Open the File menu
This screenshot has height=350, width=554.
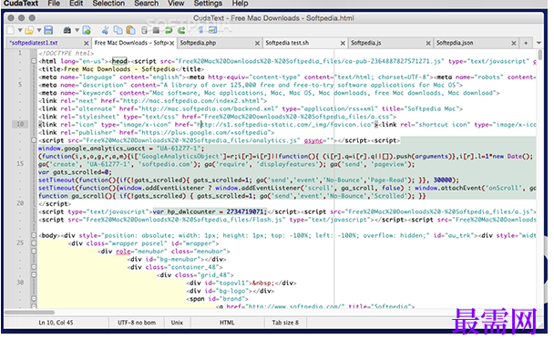[x=54, y=4]
